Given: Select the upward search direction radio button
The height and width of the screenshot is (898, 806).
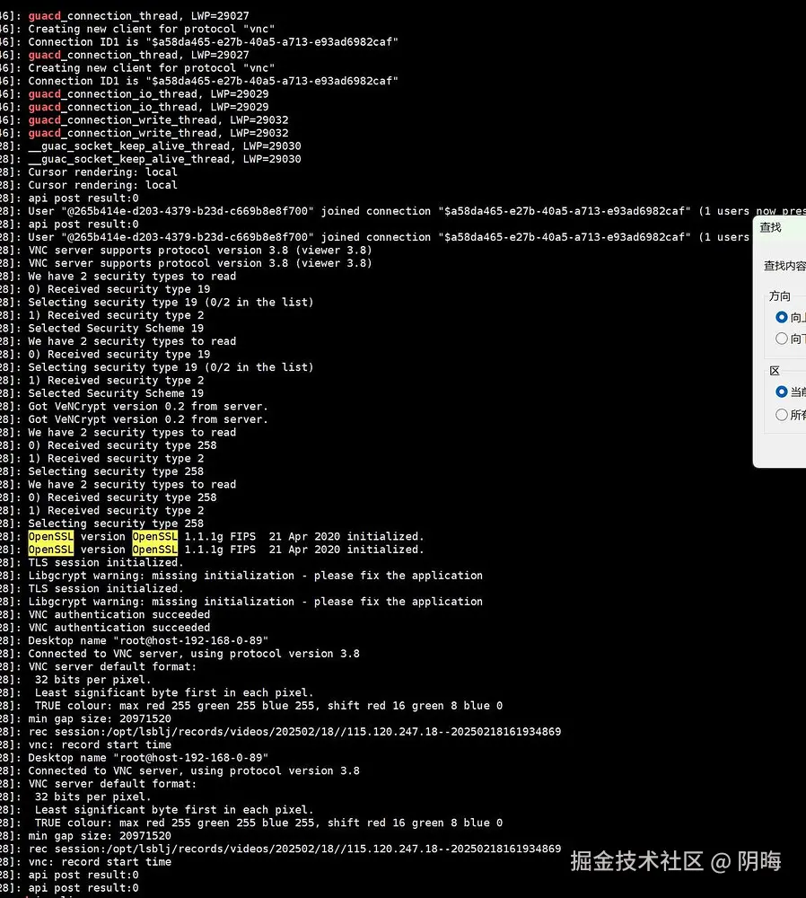Looking at the screenshot, I should (x=782, y=317).
